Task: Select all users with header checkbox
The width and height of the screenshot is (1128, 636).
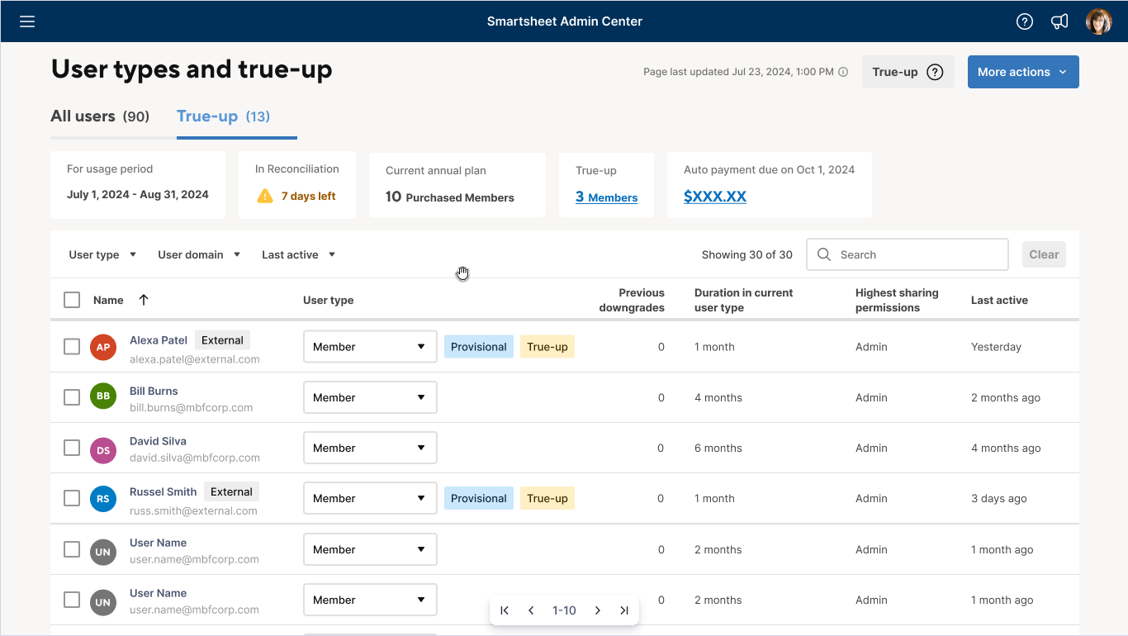Action: [72, 300]
